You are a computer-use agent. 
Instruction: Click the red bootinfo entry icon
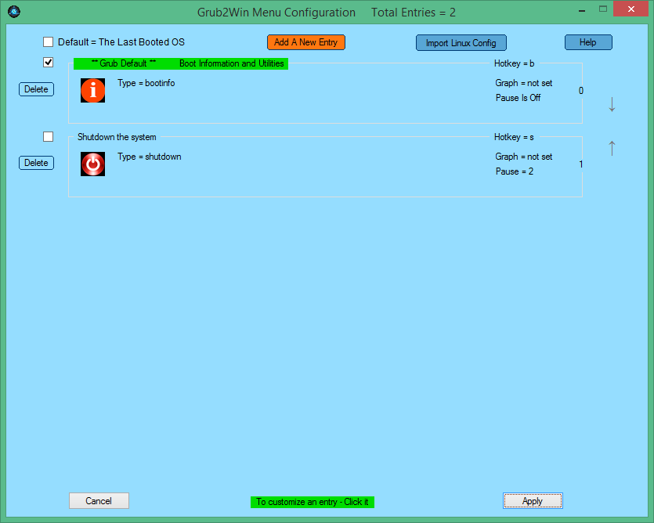click(x=92, y=90)
